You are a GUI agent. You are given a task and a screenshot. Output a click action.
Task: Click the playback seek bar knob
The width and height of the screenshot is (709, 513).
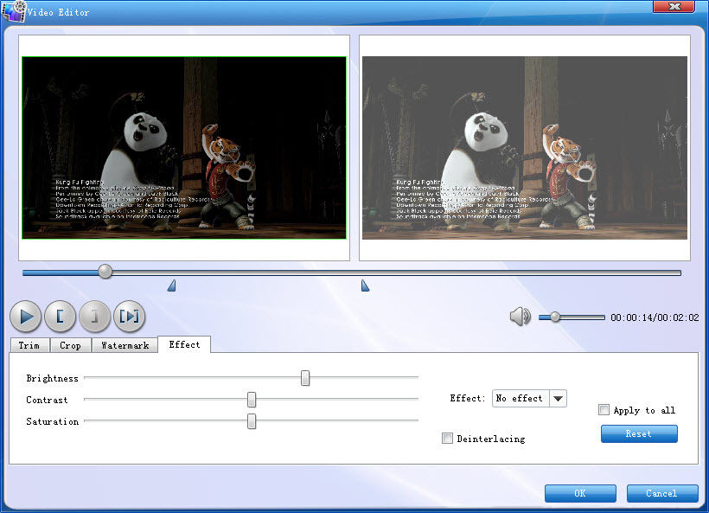pyautogui.click(x=105, y=272)
